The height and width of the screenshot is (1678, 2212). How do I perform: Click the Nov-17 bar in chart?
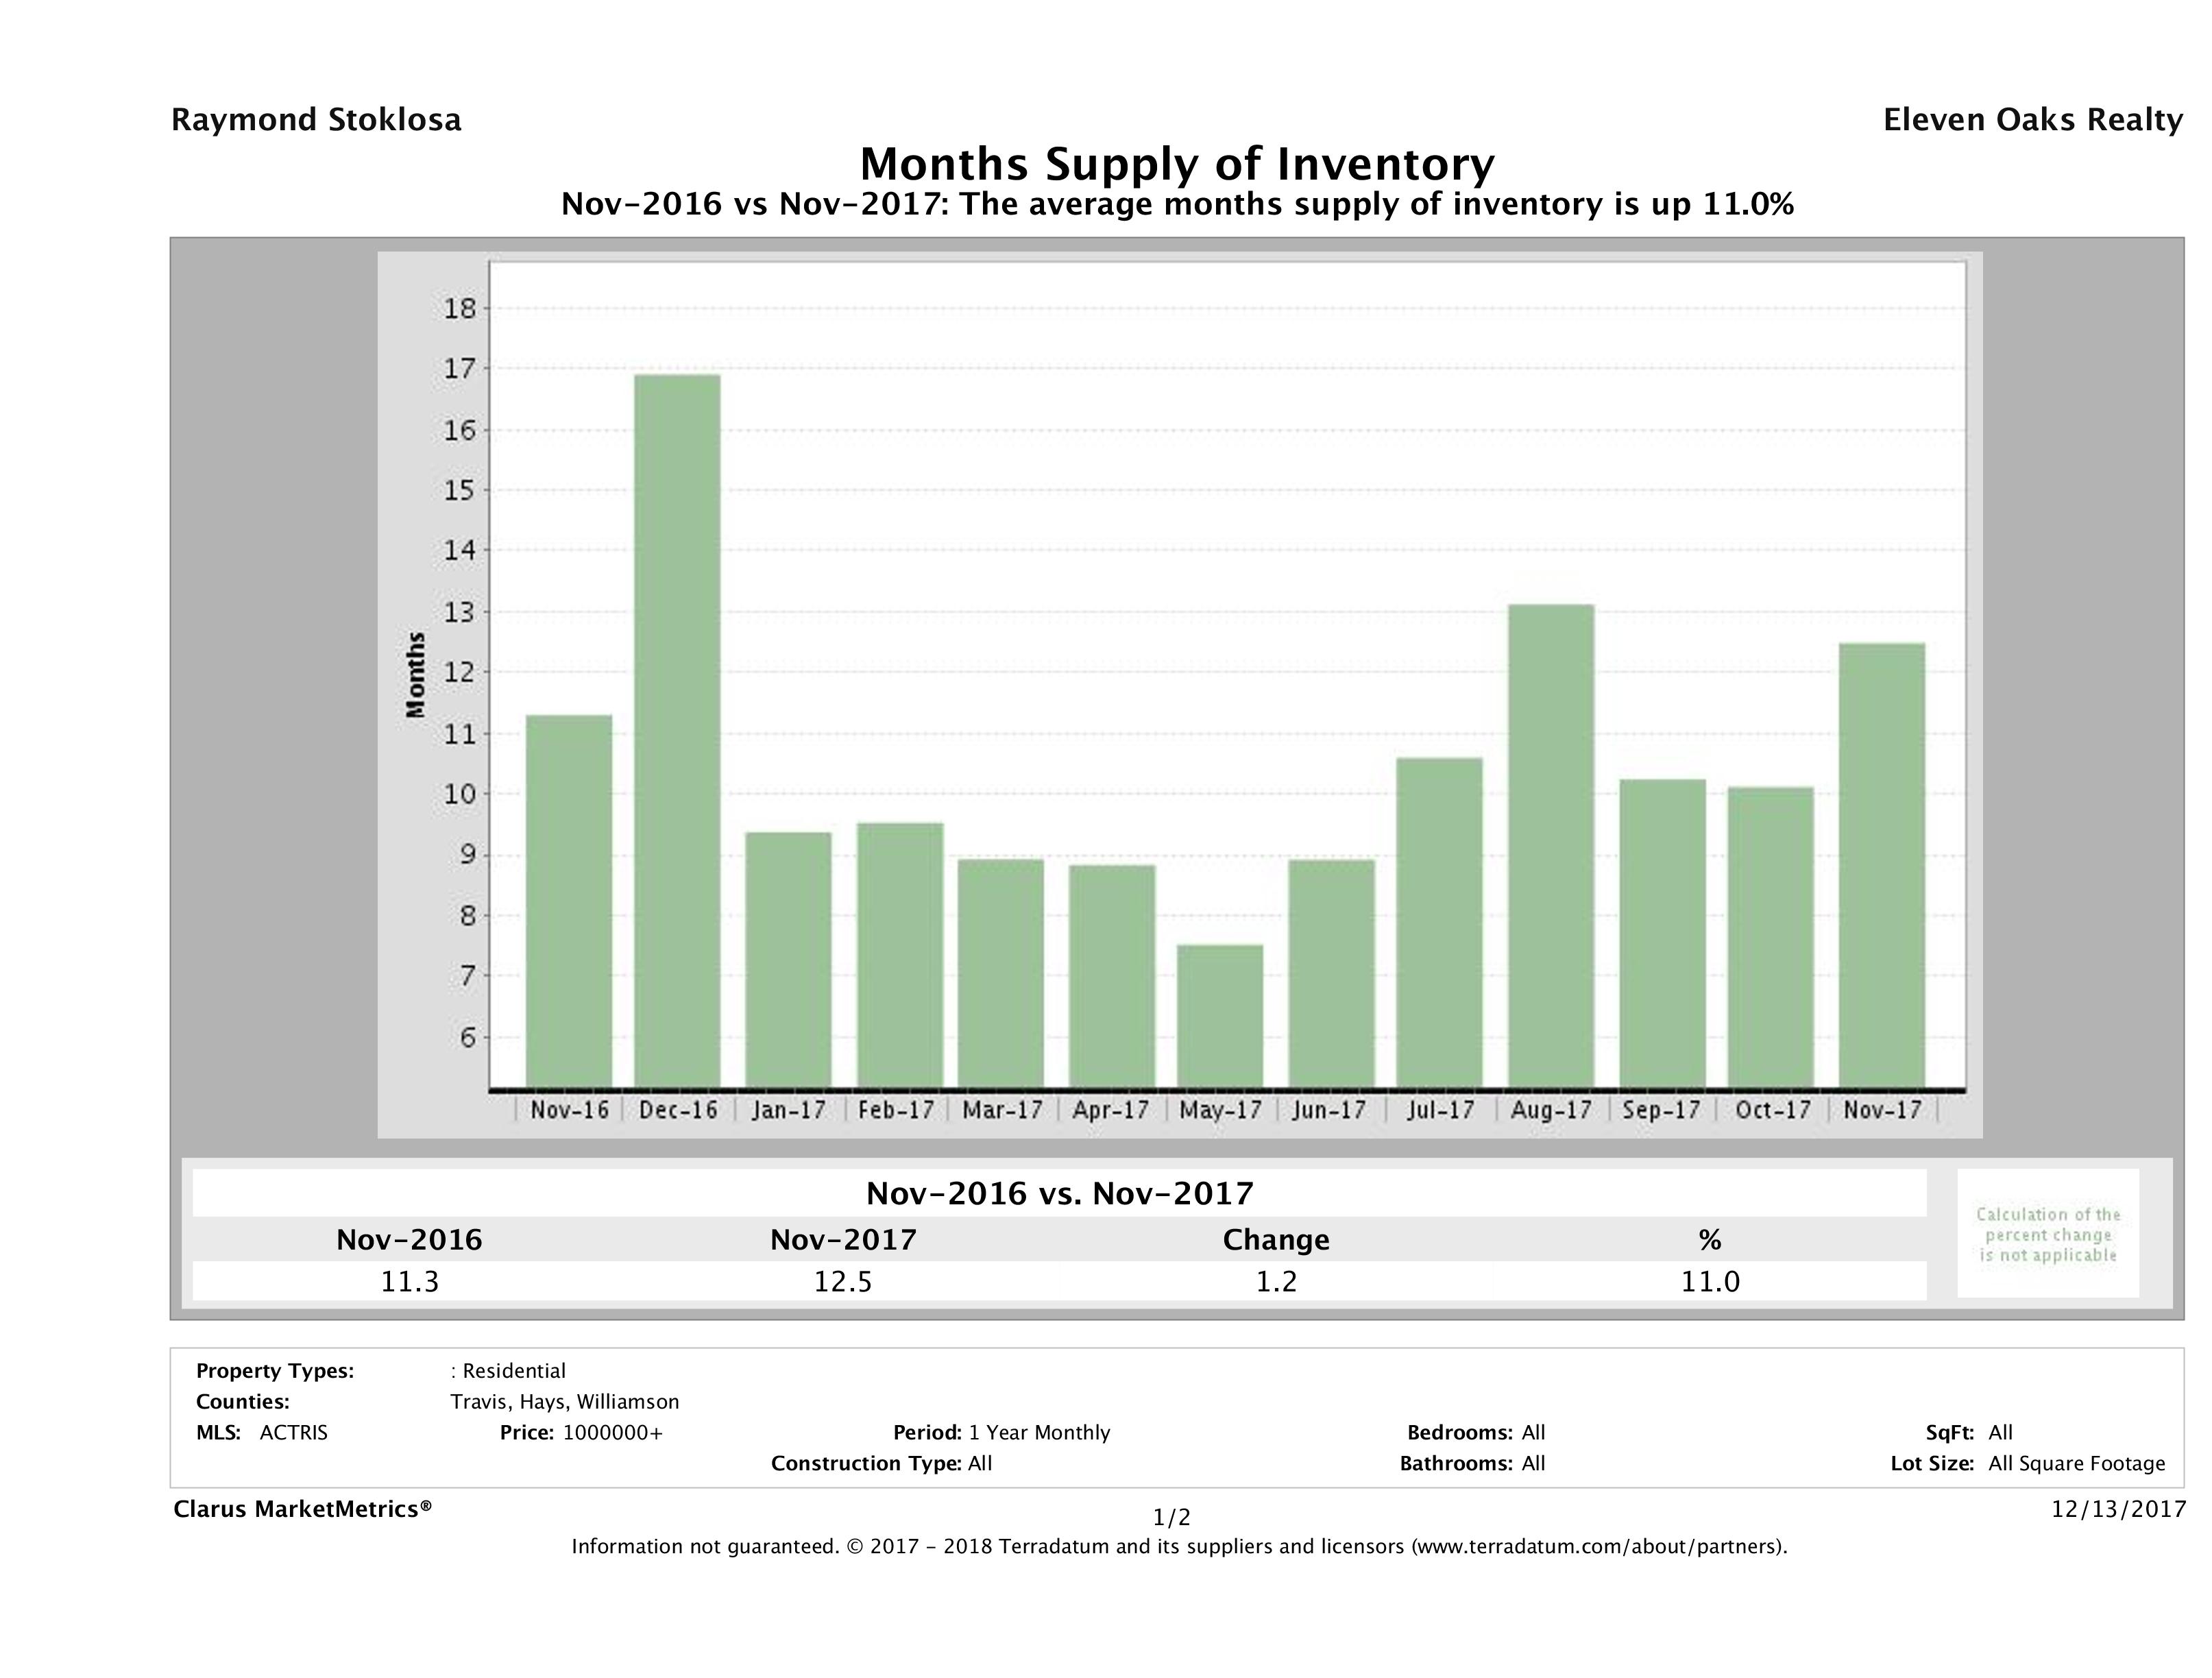click(x=1881, y=865)
